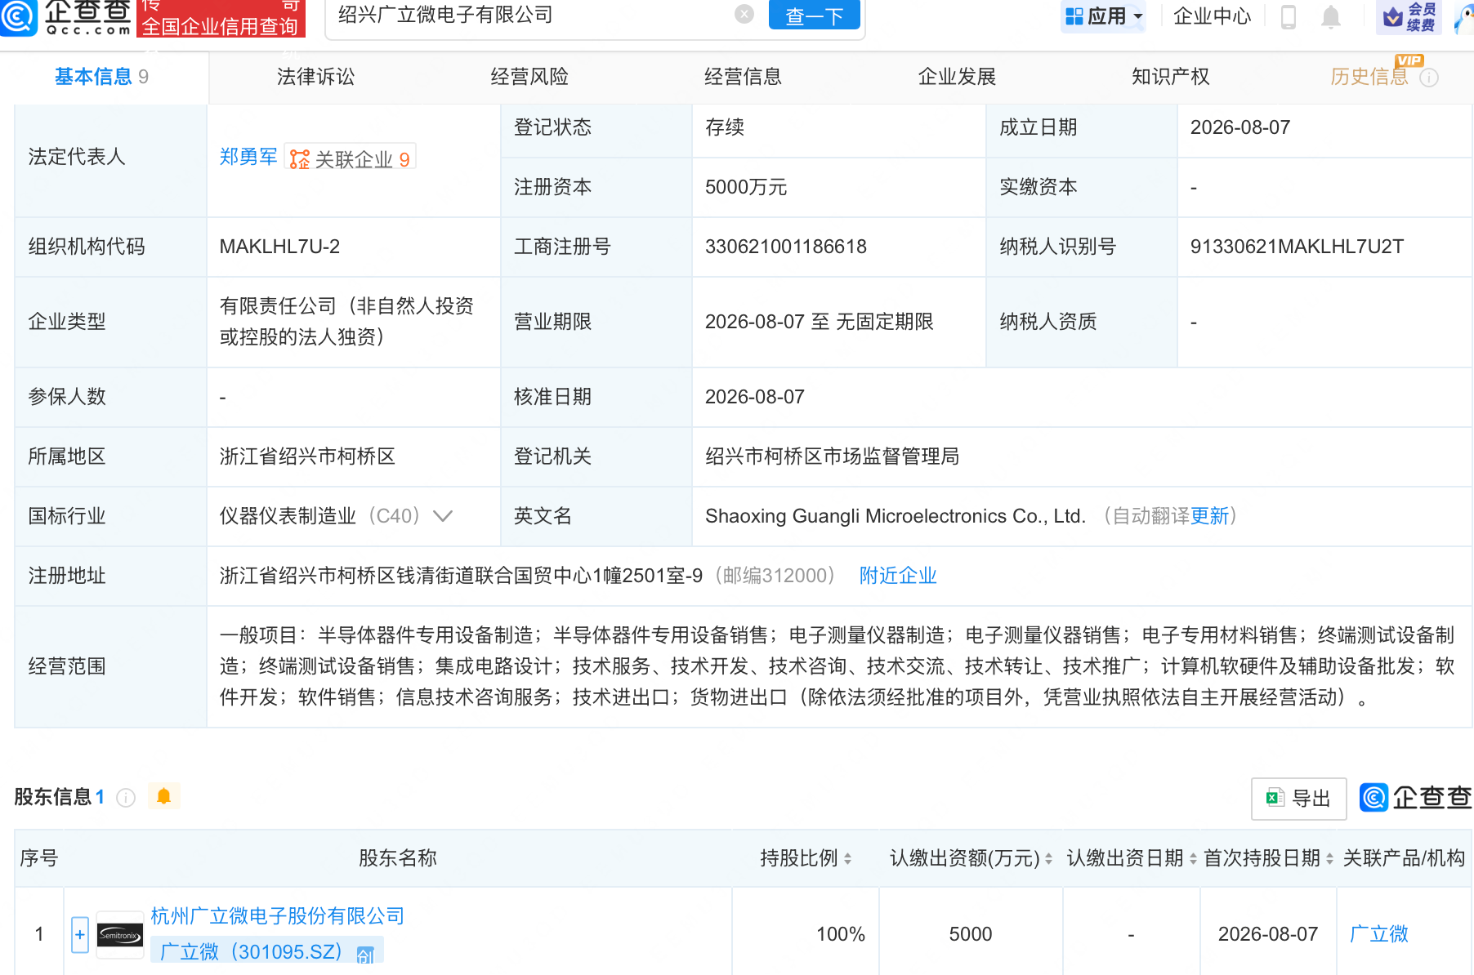This screenshot has width=1474, height=975.
Task: Expand the shareholder row plus button
Action: pyautogui.click(x=80, y=935)
